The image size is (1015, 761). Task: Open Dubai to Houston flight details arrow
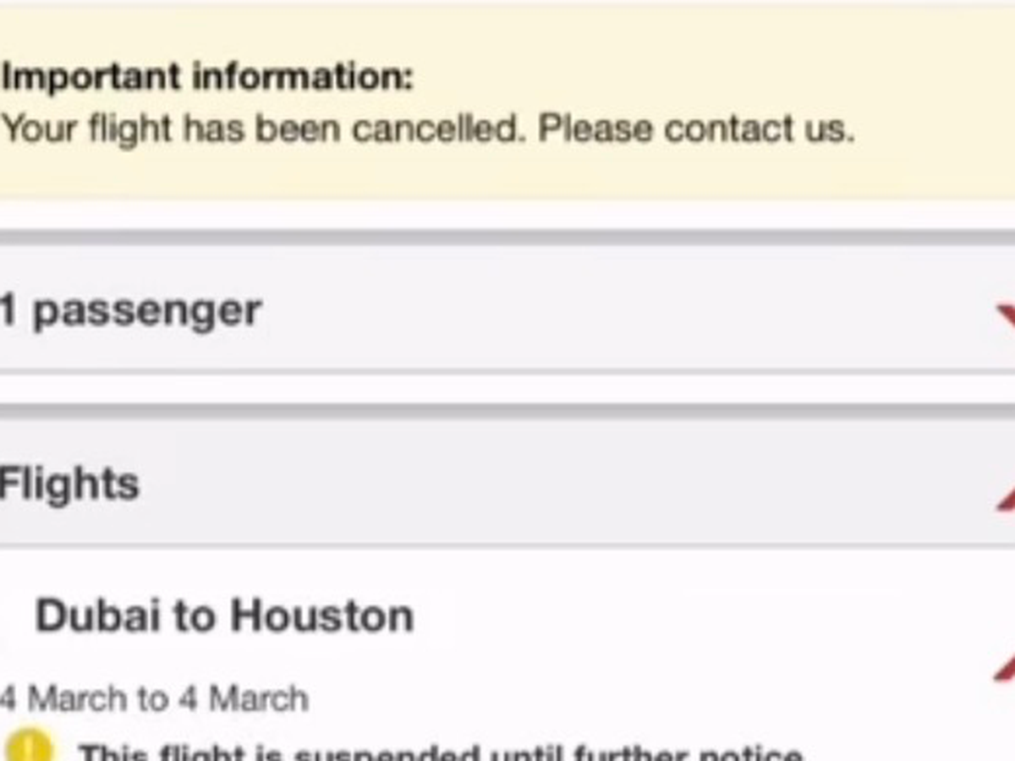(1006, 668)
